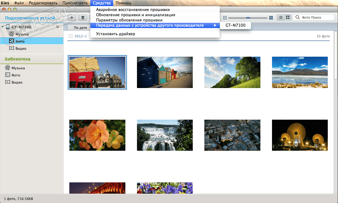Tick the 2012-1 group checkbox
The image size is (338, 203).
[x=71, y=36]
